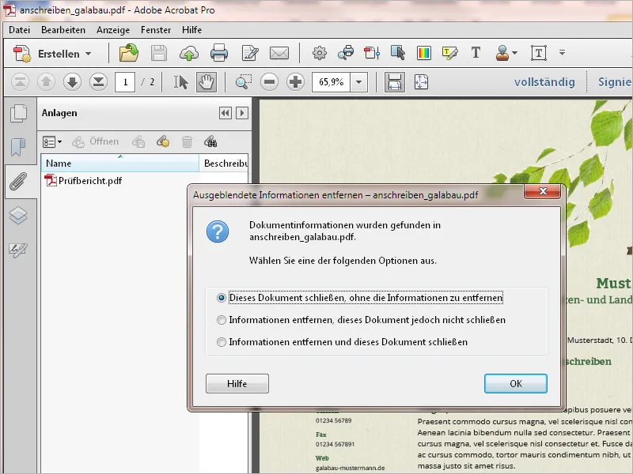Go to next page down arrow

[72, 82]
